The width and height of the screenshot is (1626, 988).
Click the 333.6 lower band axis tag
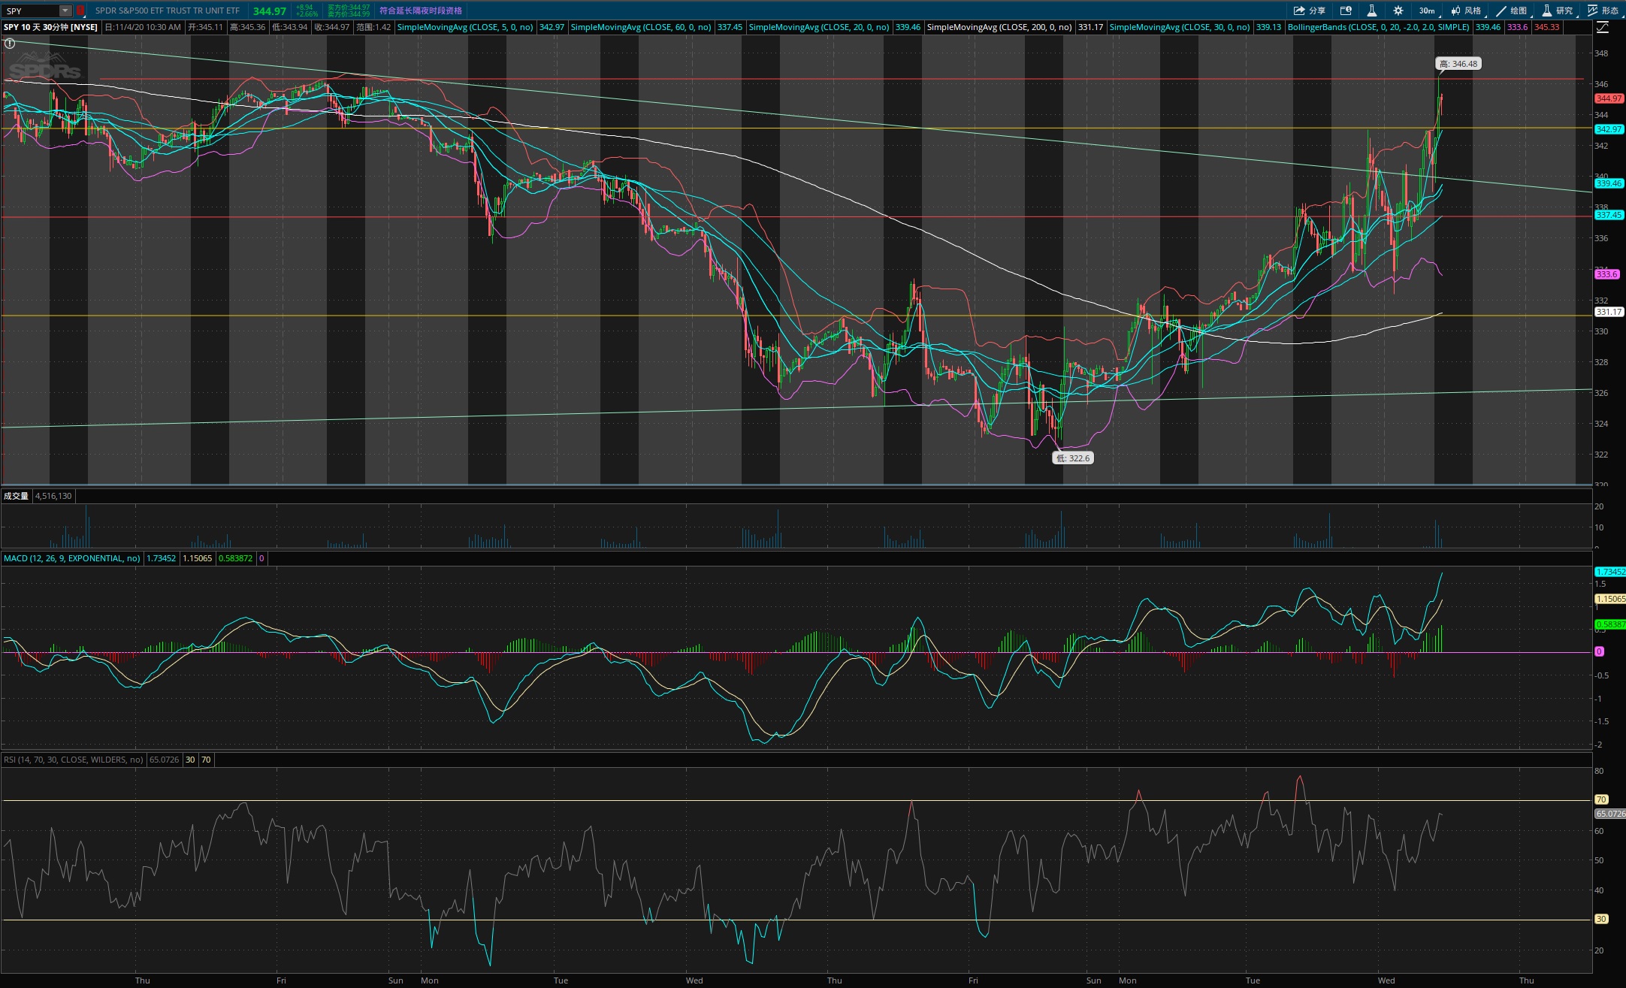pyautogui.click(x=1606, y=274)
